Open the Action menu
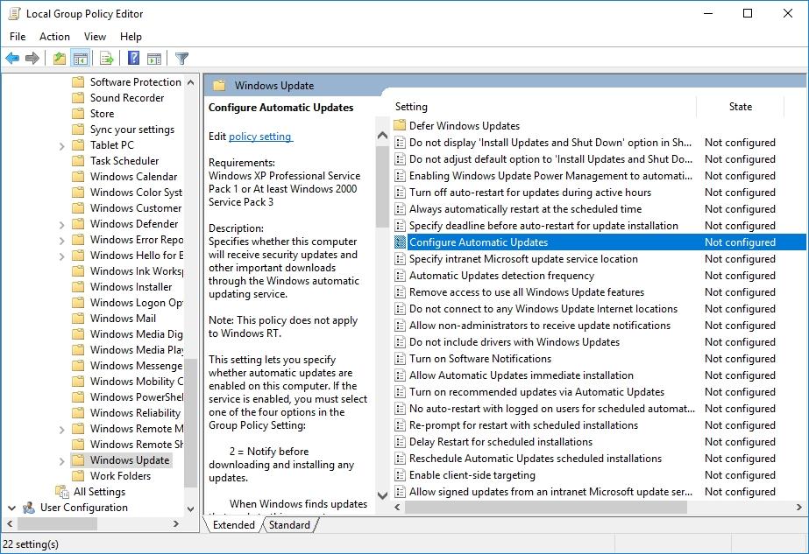809x554 pixels. point(54,36)
